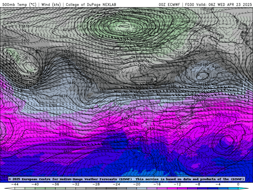Click the 5100 contour label in the low
This screenshot has width=253, height=190.
tap(126, 34)
